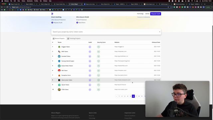Screen dimensions: 213x120
Task: Click the Pumpkins Farm name
Action: tap(66, 75)
